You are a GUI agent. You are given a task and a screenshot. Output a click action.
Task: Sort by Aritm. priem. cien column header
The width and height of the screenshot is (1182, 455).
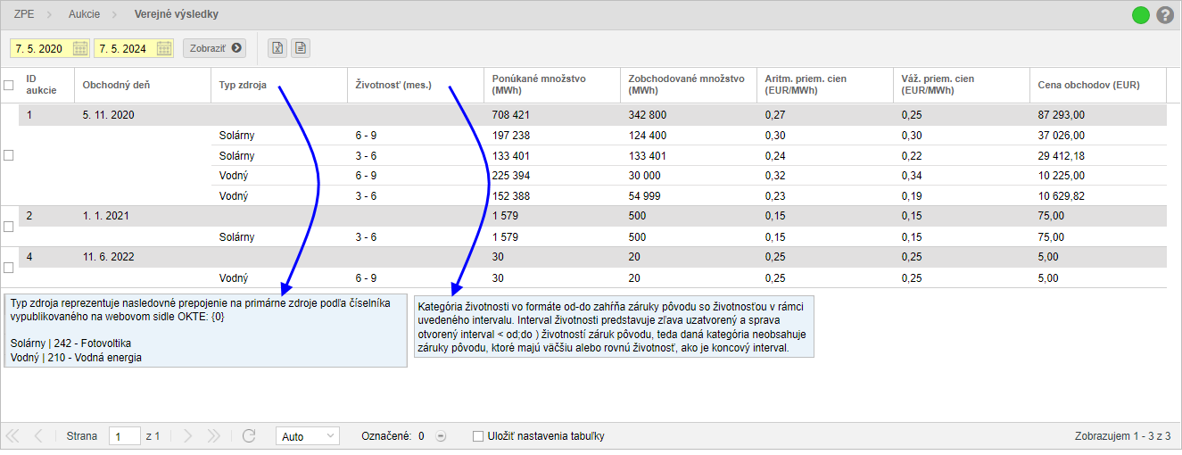tap(824, 85)
